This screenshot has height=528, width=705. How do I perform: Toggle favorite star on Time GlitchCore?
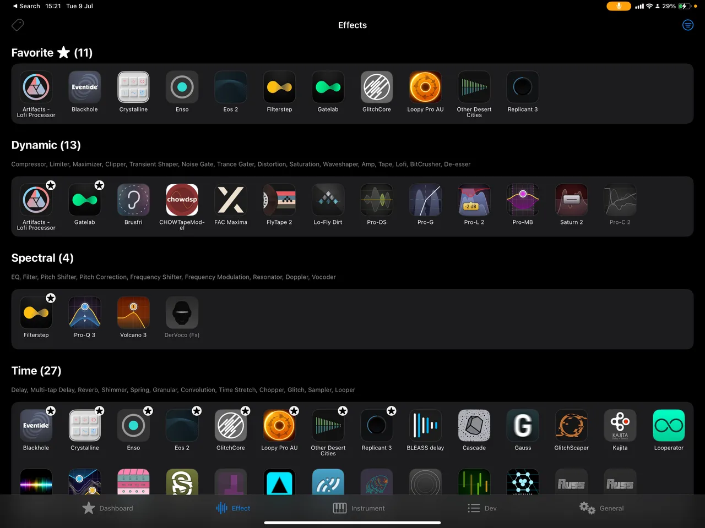point(245,411)
